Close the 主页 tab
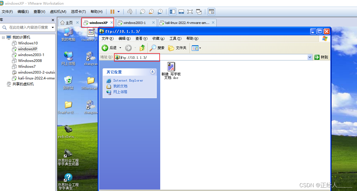This screenshot has width=357, height=191. (77, 22)
